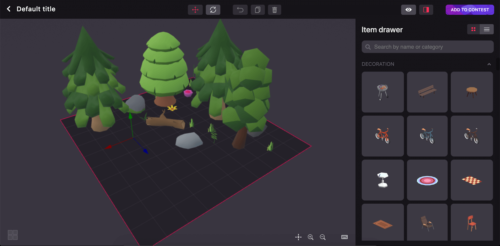Toggle the side panel layout button
The width and height of the screenshot is (500, 246).
(x=426, y=10)
